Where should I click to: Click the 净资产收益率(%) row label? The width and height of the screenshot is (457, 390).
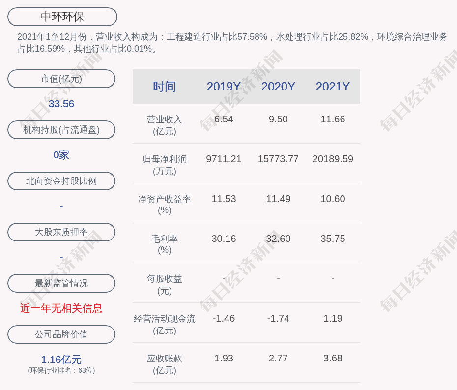point(165,205)
